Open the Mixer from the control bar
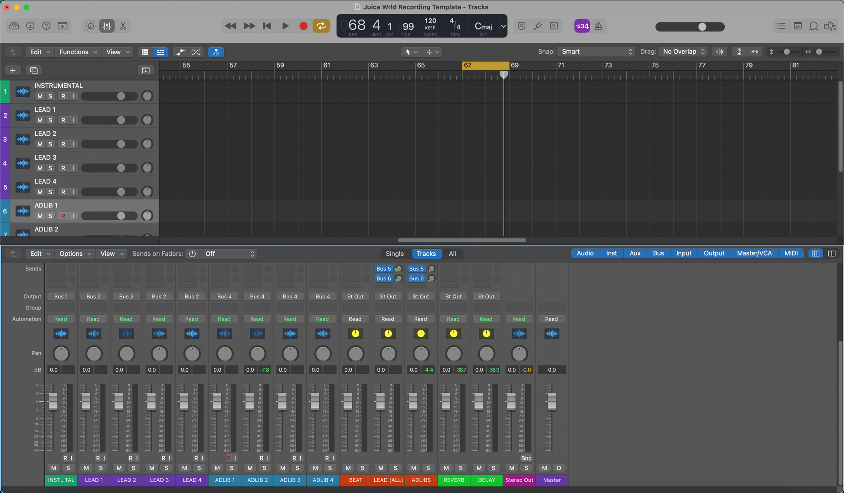Screen dimensions: 844x493 [x=107, y=26]
